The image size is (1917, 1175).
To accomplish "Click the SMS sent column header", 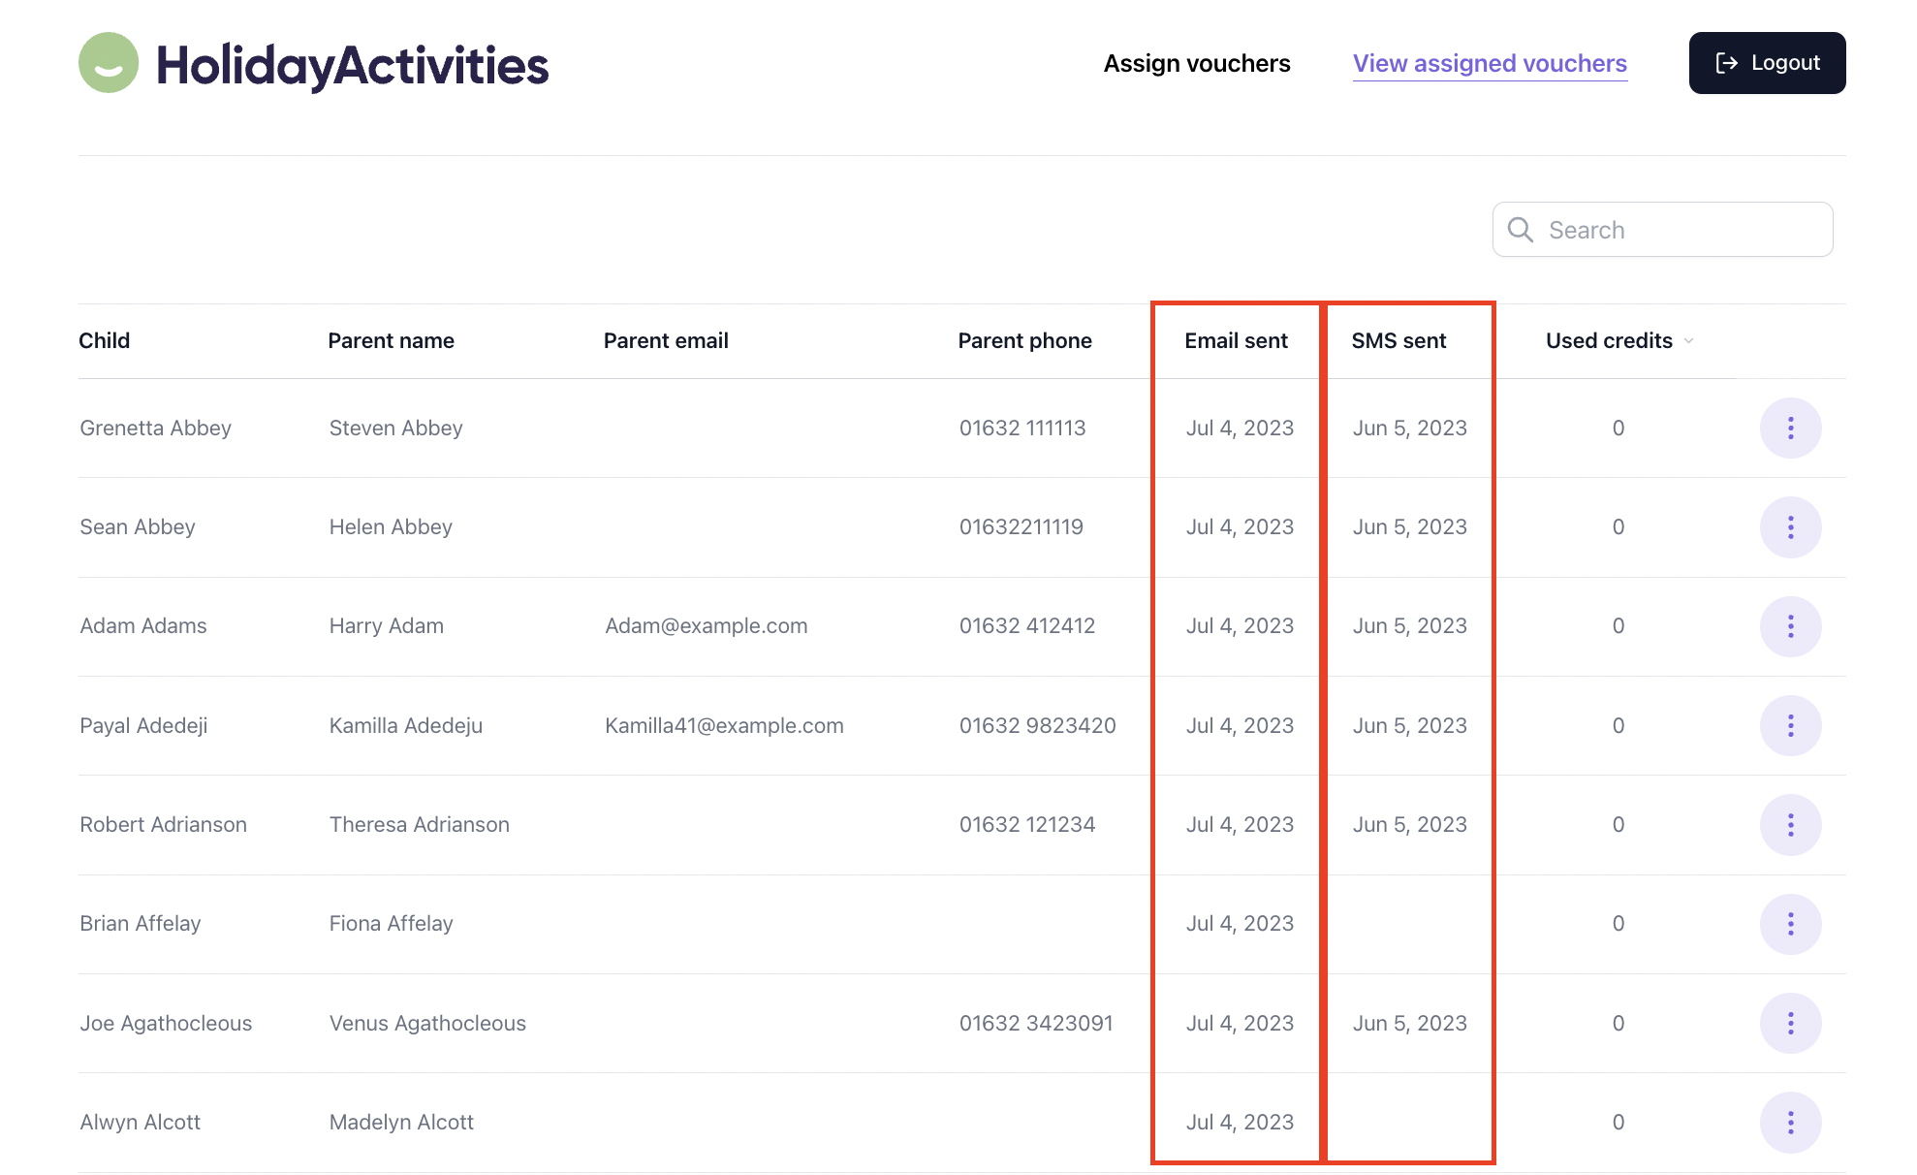I will [x=1398, y=341].
